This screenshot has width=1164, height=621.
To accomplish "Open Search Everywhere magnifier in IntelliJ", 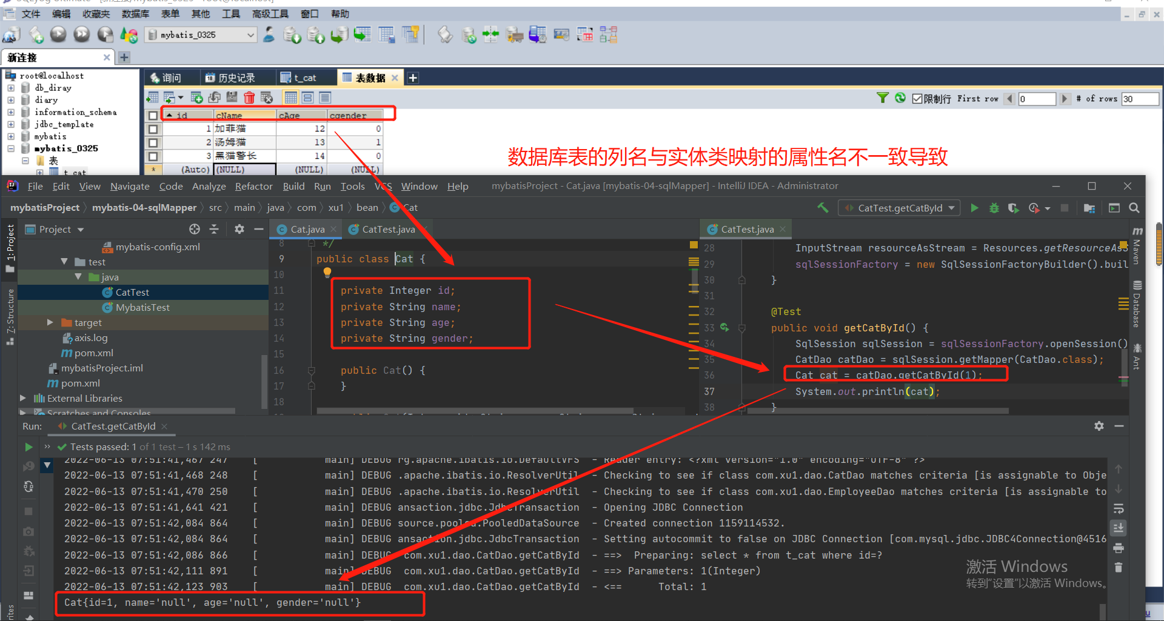I will 1134,208.
